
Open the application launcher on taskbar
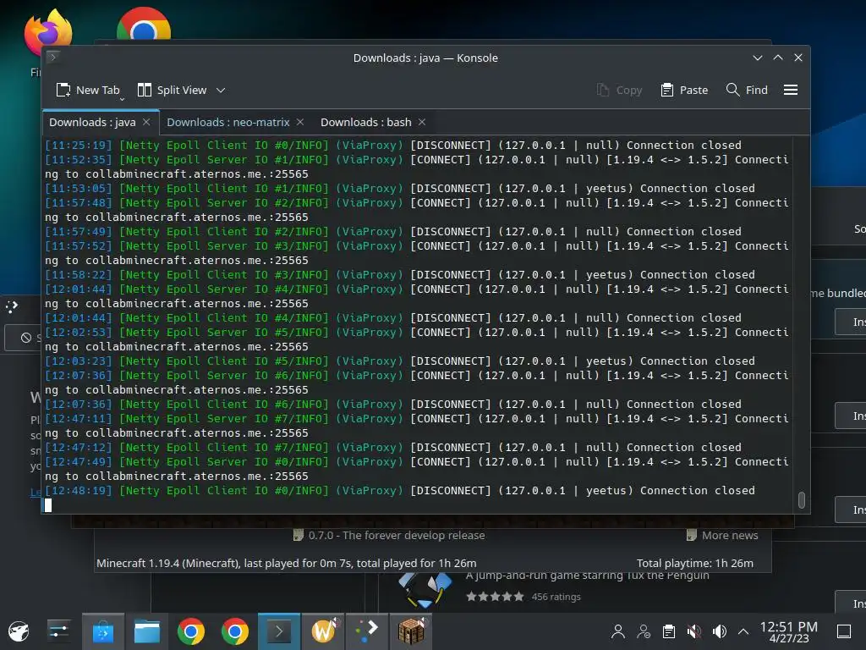point(19,631)
